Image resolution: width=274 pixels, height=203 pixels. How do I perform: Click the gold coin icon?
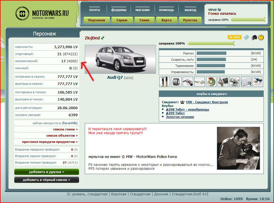click(261, 38)
